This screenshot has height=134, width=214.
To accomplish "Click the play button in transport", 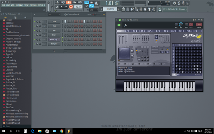I will (x=61, y=7).
